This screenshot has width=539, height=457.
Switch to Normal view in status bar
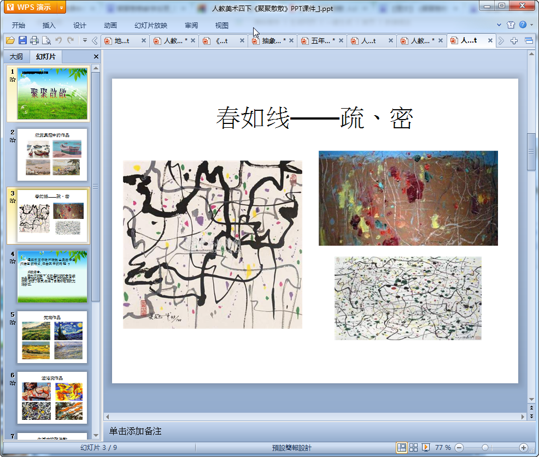pyautogui.click(x=401, y=447)
